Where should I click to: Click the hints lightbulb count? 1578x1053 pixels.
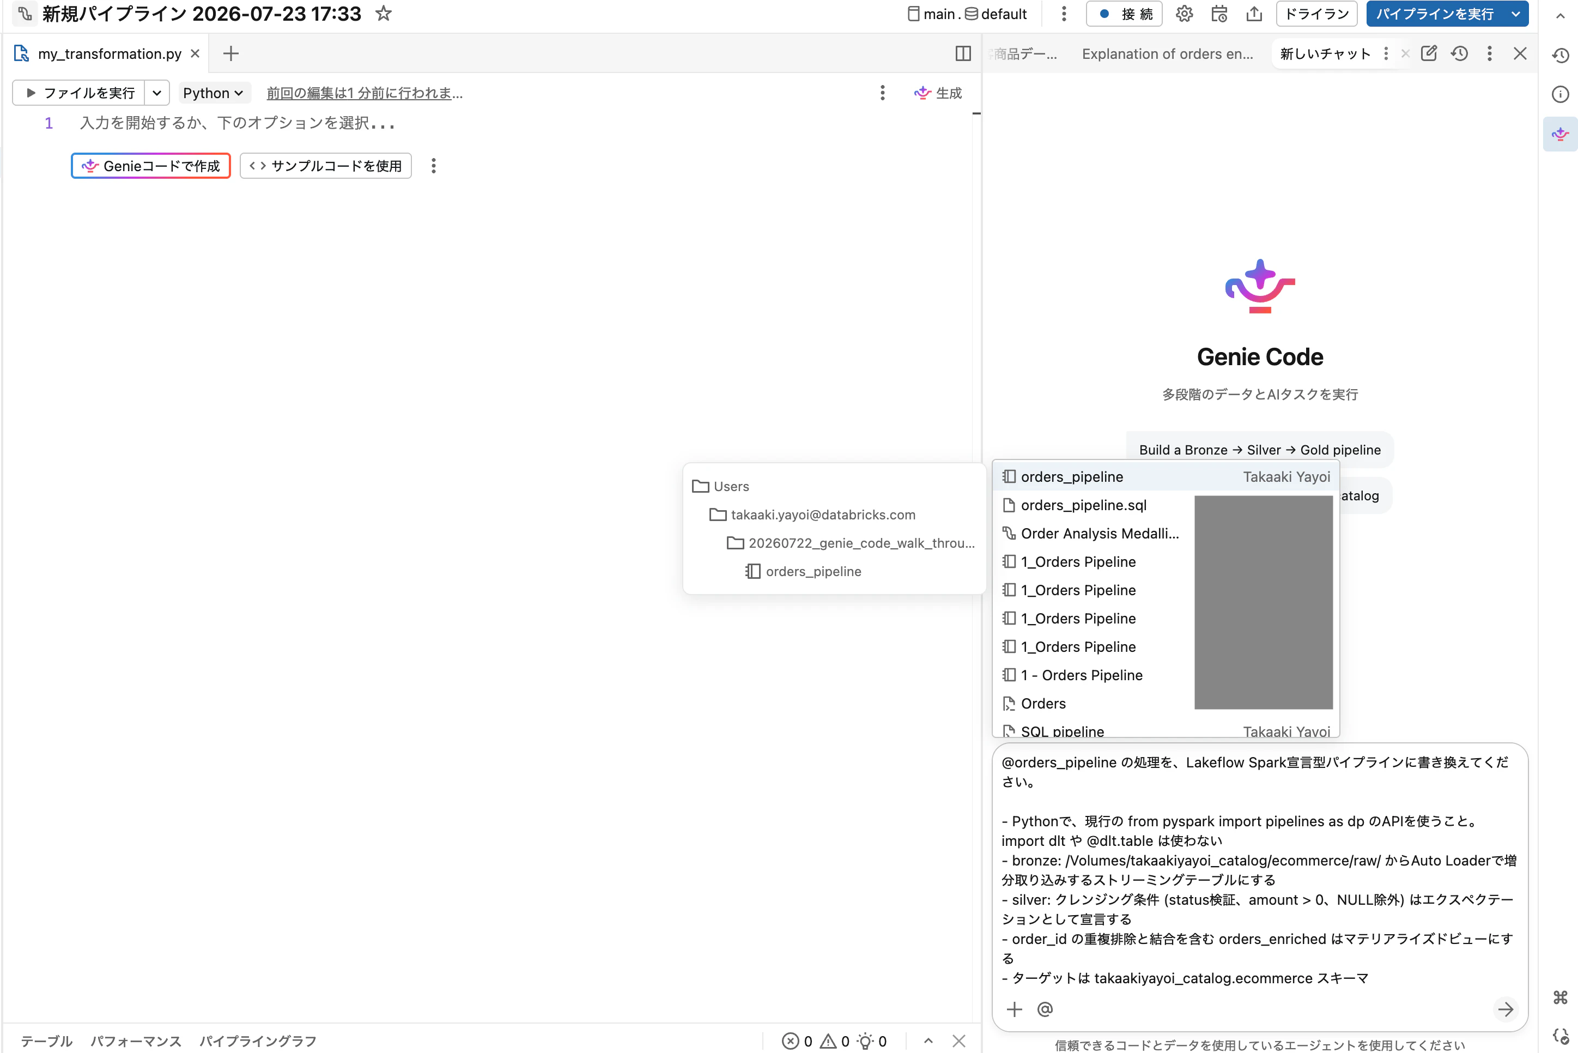point(872,1042)
